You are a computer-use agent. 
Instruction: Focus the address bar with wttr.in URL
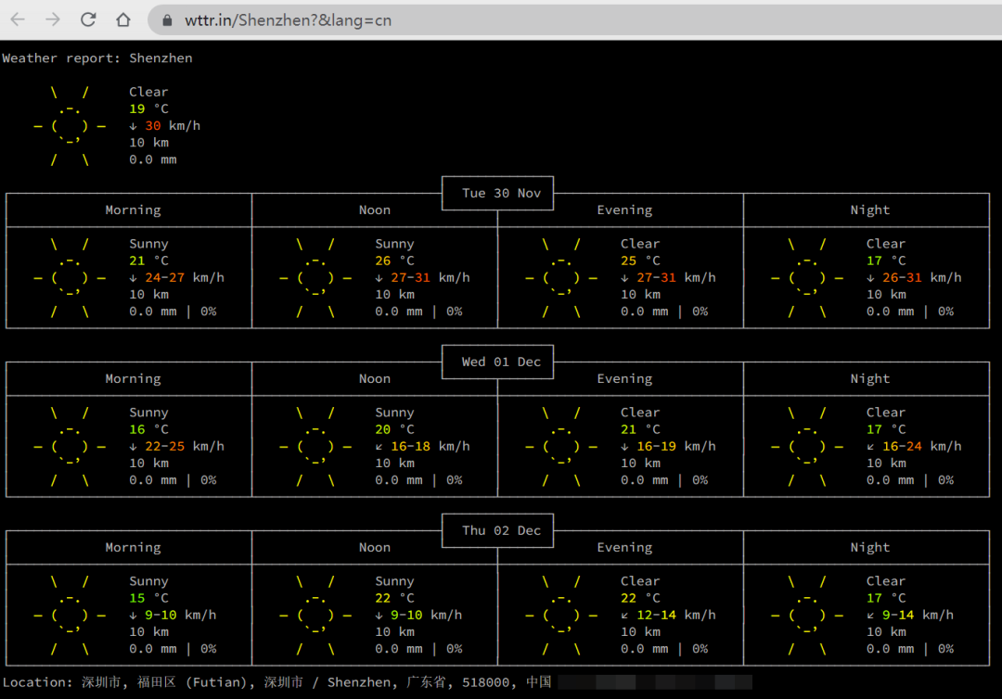pos(575,20)
